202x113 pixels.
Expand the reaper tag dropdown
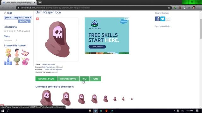(18, 18)
